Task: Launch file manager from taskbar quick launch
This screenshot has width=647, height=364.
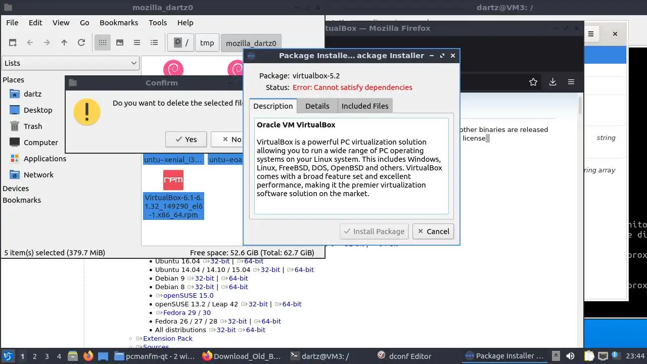Action: (73, 356)
